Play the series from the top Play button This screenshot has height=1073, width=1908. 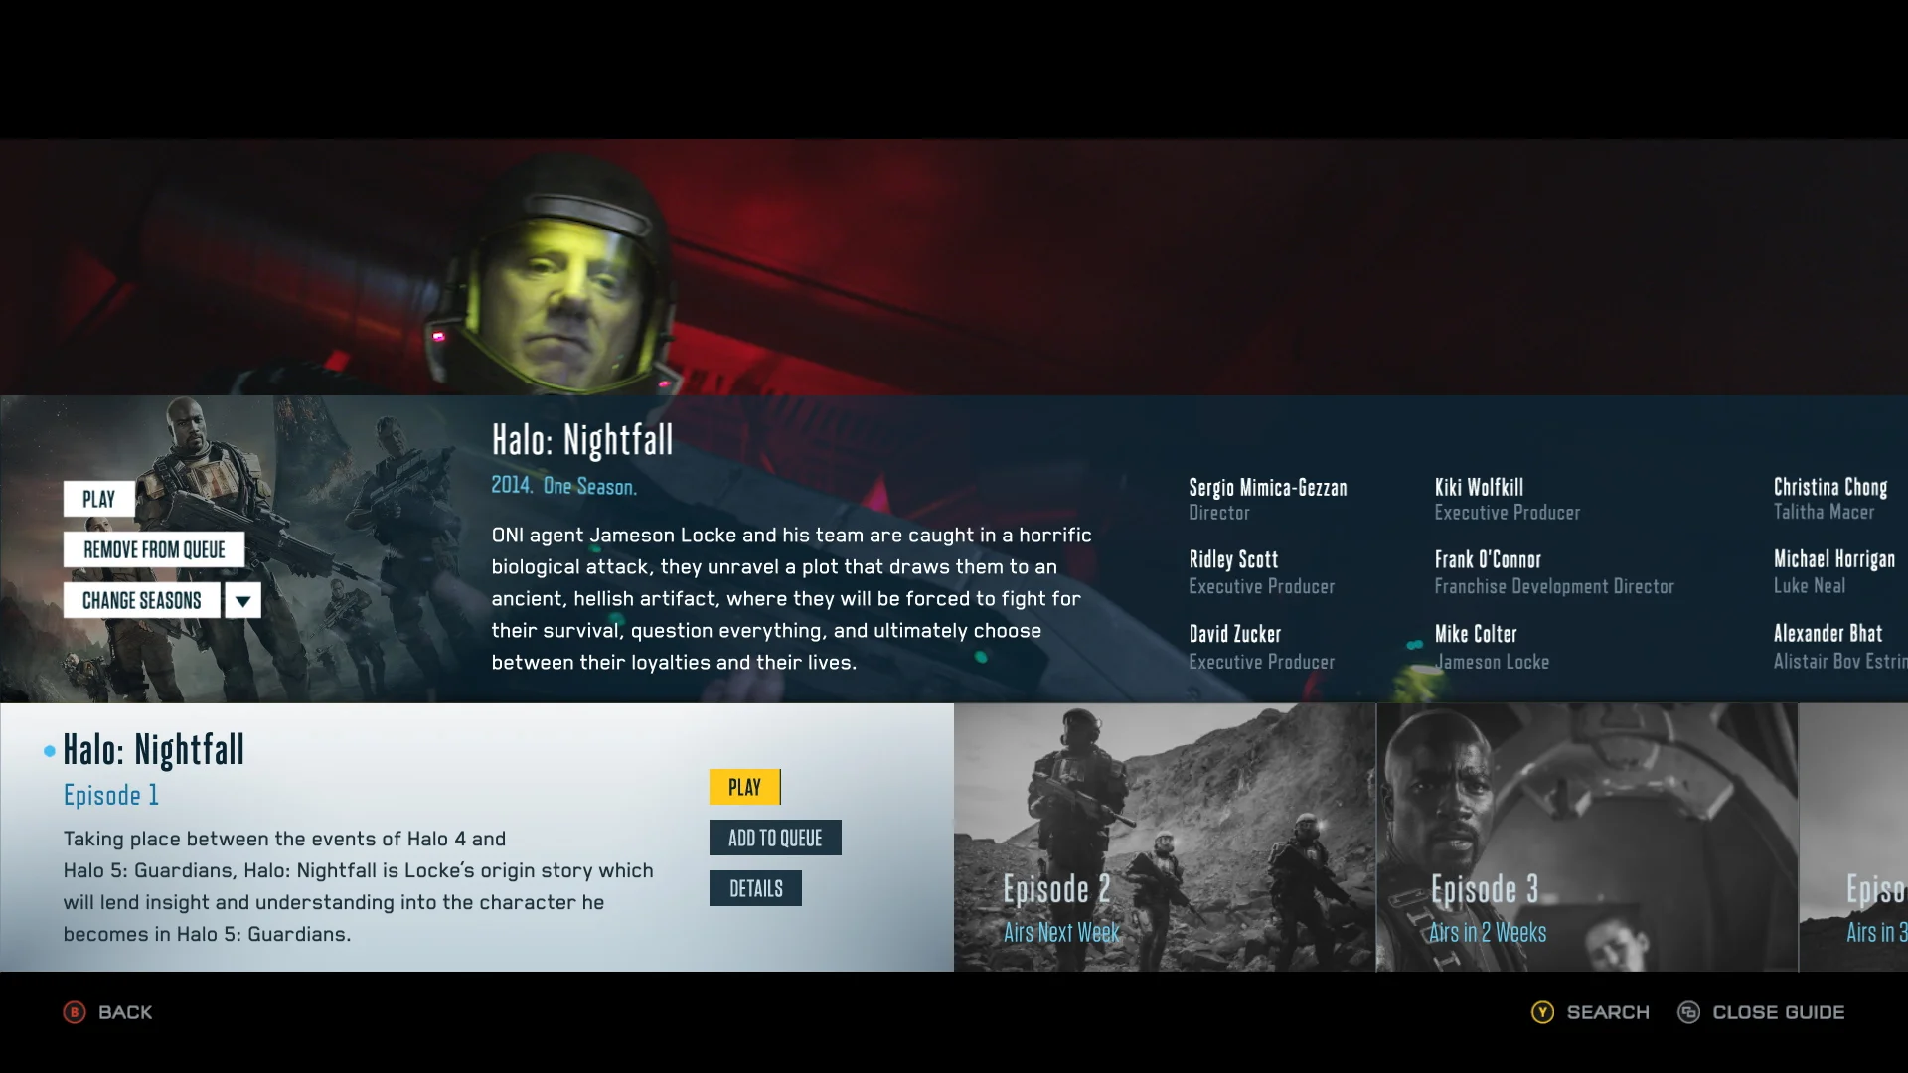(98, 499)
